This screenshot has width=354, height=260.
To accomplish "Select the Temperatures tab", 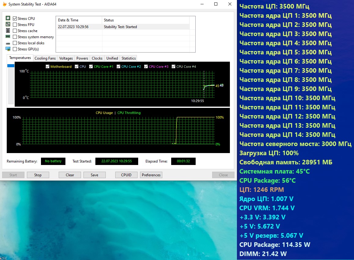I will point(20,58).
